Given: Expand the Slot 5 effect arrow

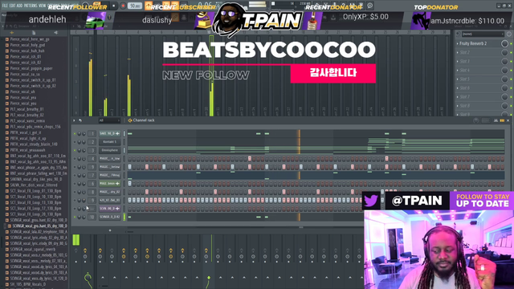Looking at the screenshot, I should [x=458, y=79].
